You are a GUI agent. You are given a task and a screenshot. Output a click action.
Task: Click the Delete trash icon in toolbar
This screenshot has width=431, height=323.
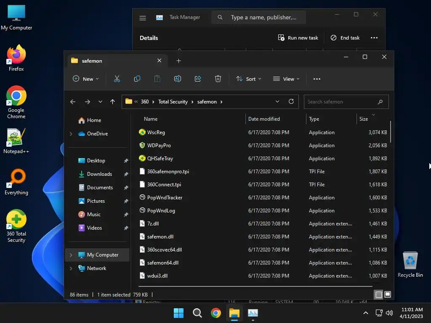pos(218,79)
